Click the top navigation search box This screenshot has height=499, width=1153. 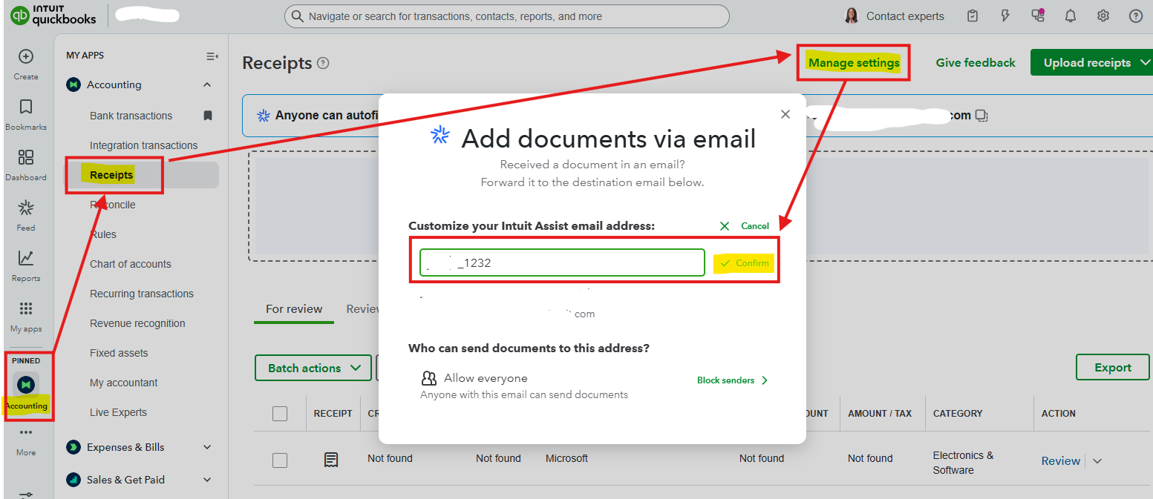pyautogui.click(x=507, y=16)
